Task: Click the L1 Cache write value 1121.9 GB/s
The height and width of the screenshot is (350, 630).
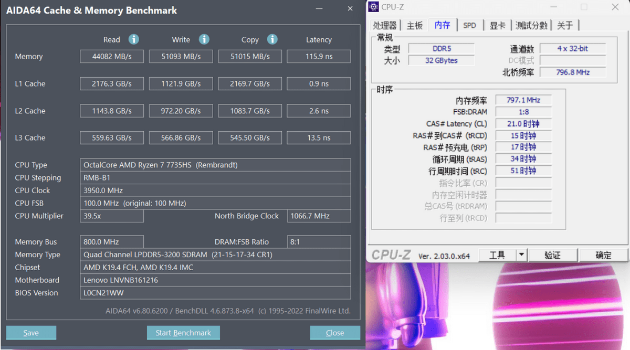Action: point(181,83)
